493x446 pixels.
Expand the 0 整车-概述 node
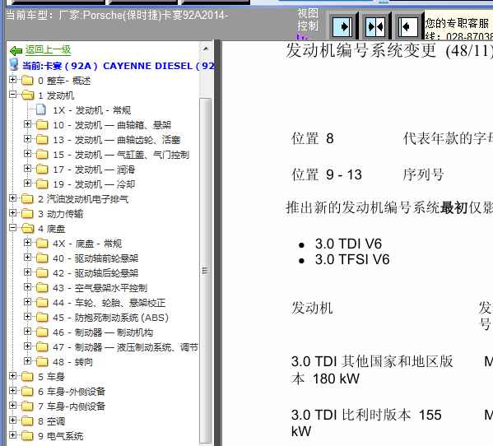[x=12, y=80]
